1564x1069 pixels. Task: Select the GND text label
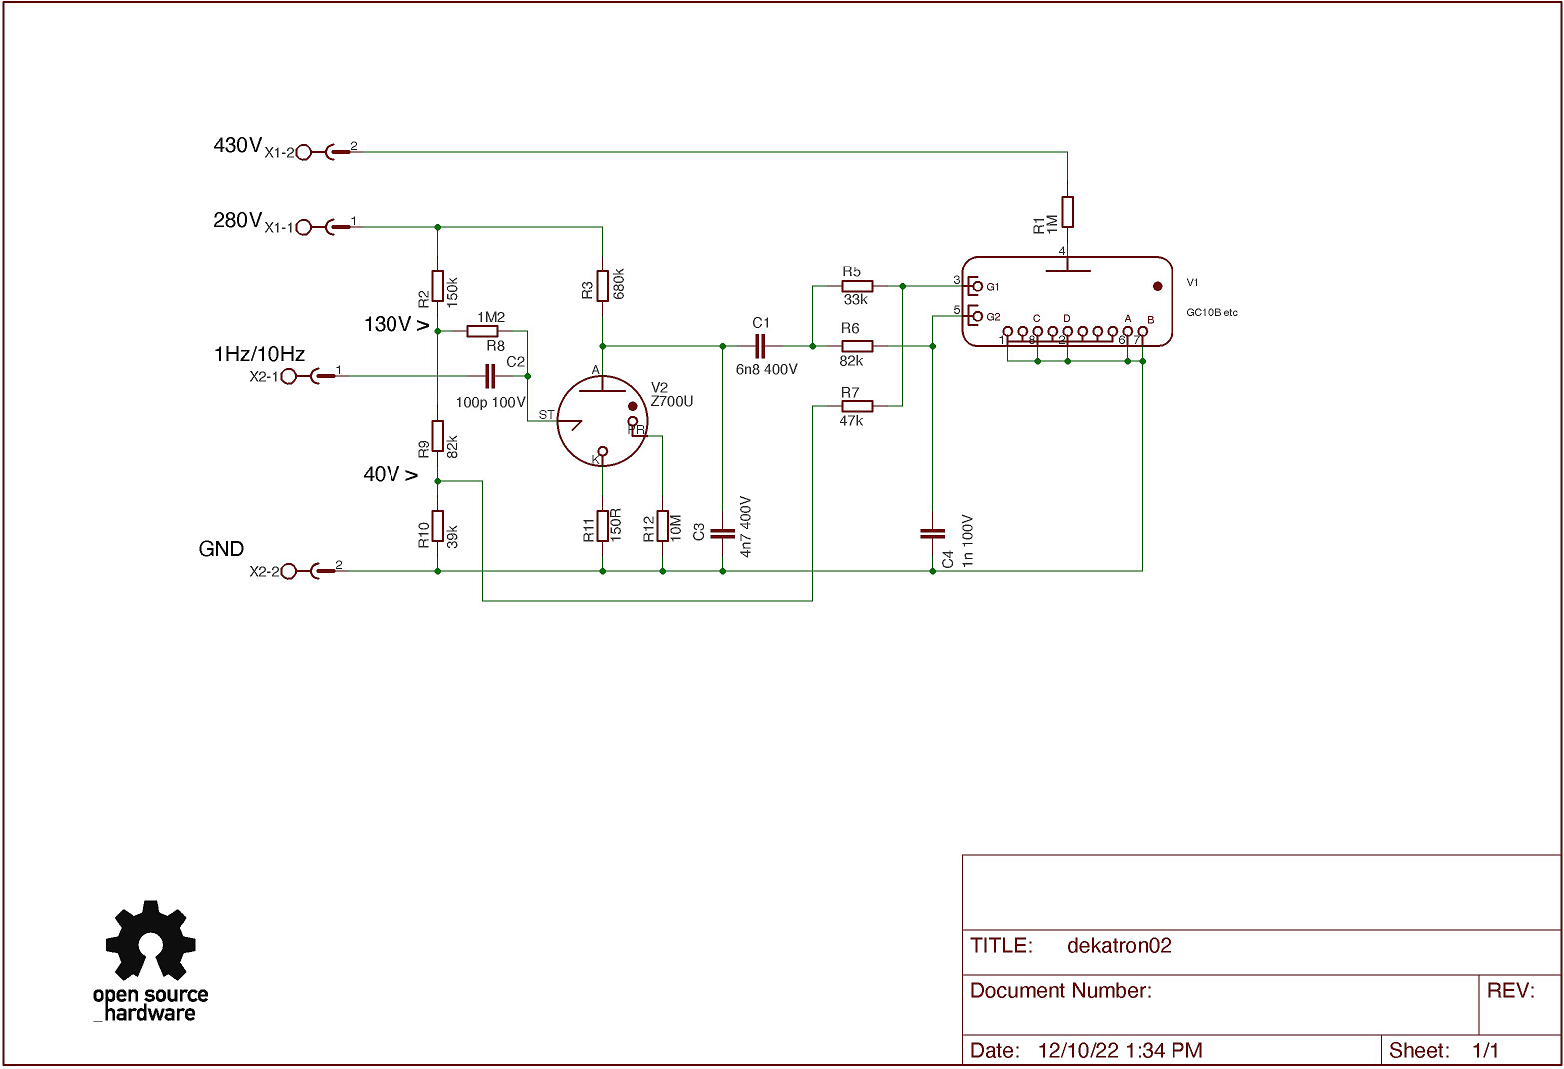221,549
